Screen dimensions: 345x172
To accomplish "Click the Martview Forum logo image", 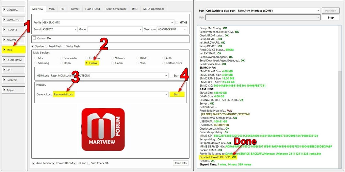I will (x=103, y=129).
